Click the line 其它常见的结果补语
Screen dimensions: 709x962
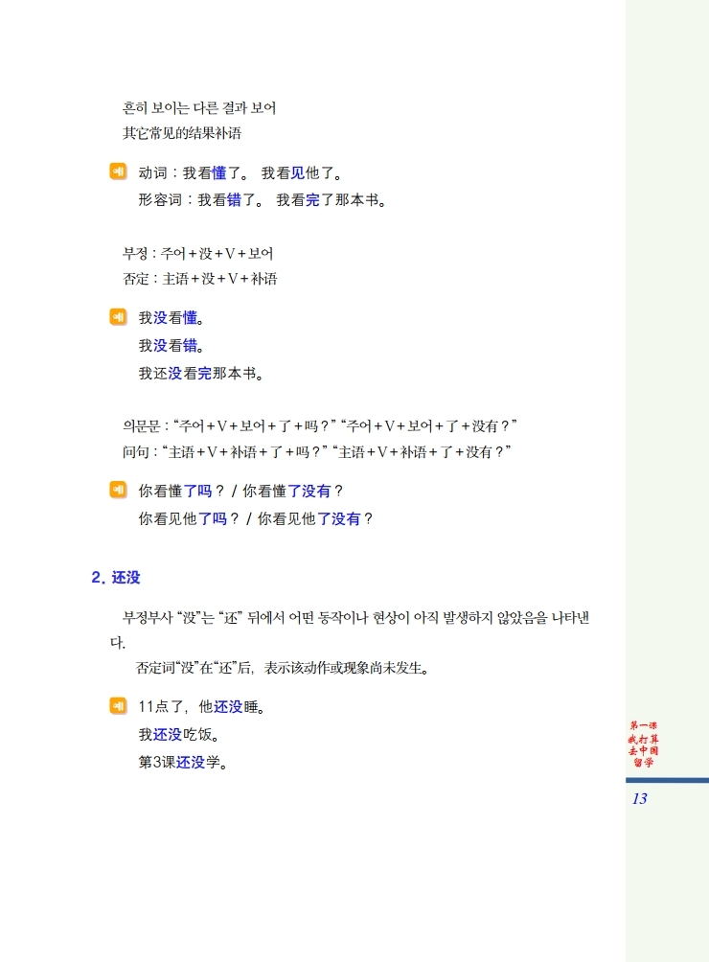pos(182,133)
